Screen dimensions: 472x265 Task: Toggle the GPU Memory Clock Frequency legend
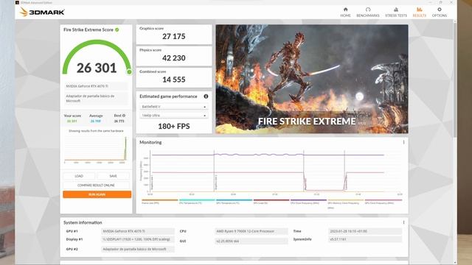pyautogui.click(x=345, y=203)
